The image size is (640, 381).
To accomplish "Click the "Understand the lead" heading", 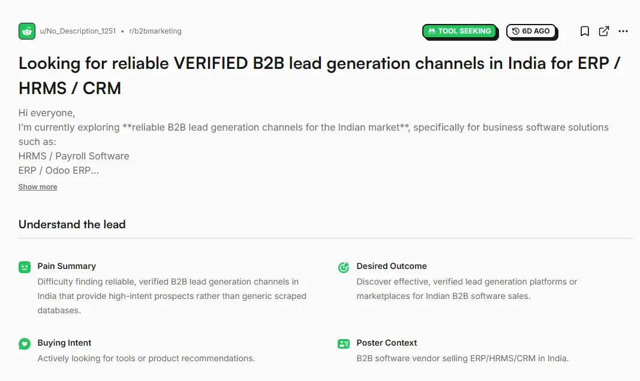I will [72, 225].
